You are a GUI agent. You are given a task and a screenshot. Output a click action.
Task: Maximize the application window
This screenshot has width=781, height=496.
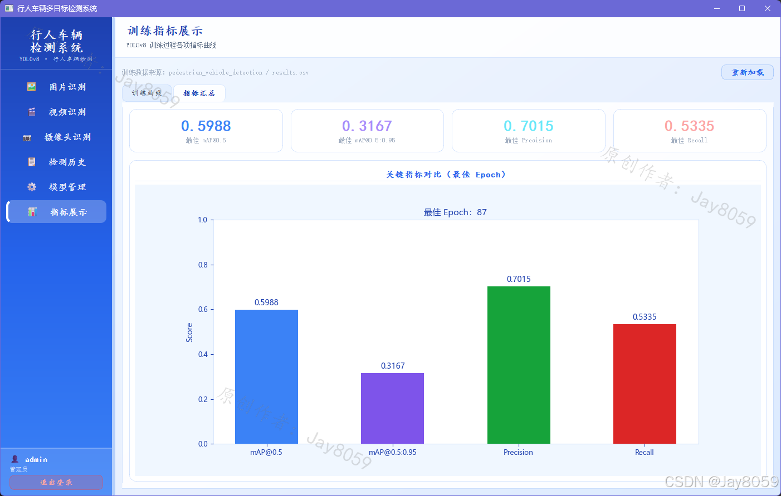pyautogui.click(x=742, y=8)
